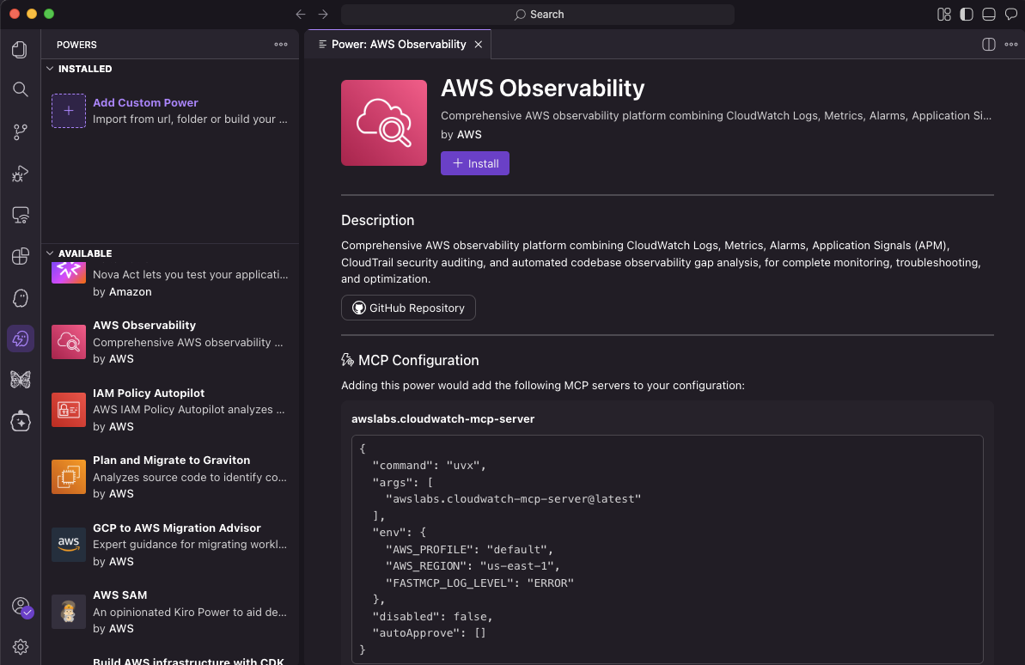The image size is (1025, 665).
Task: Click the MCP Configuration heading
Action: pos(418,360)
